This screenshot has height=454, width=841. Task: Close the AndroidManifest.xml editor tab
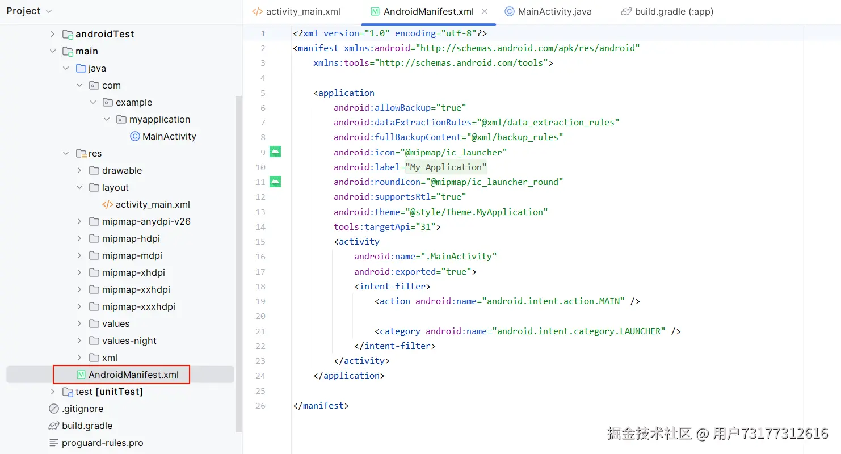tap(485, 11)
